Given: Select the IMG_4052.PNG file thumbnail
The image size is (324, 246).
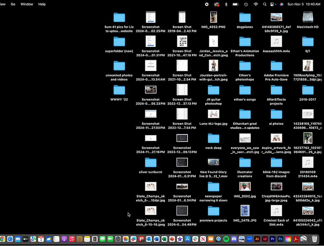Looking at the screenshot, I should coord(214,17).
